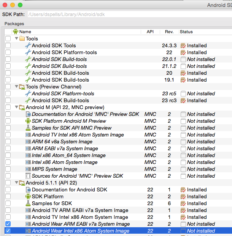Click the Status column header
232x236 pixels.
[x=205, y=32]
